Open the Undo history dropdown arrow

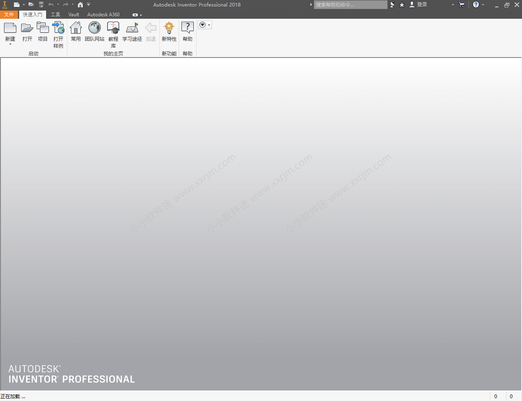58,5
